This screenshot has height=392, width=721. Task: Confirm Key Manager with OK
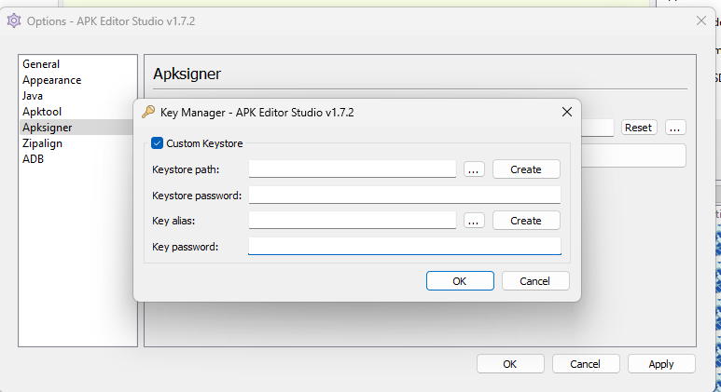click(x=460, y=281)
